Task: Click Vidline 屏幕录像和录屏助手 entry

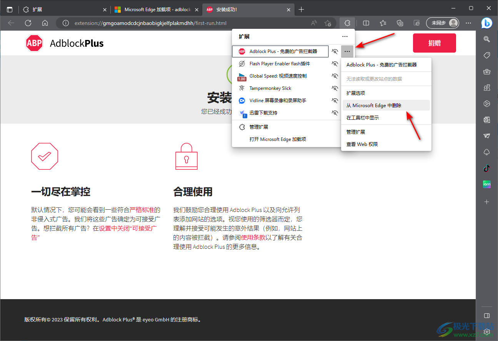Action: pos(281,101)
